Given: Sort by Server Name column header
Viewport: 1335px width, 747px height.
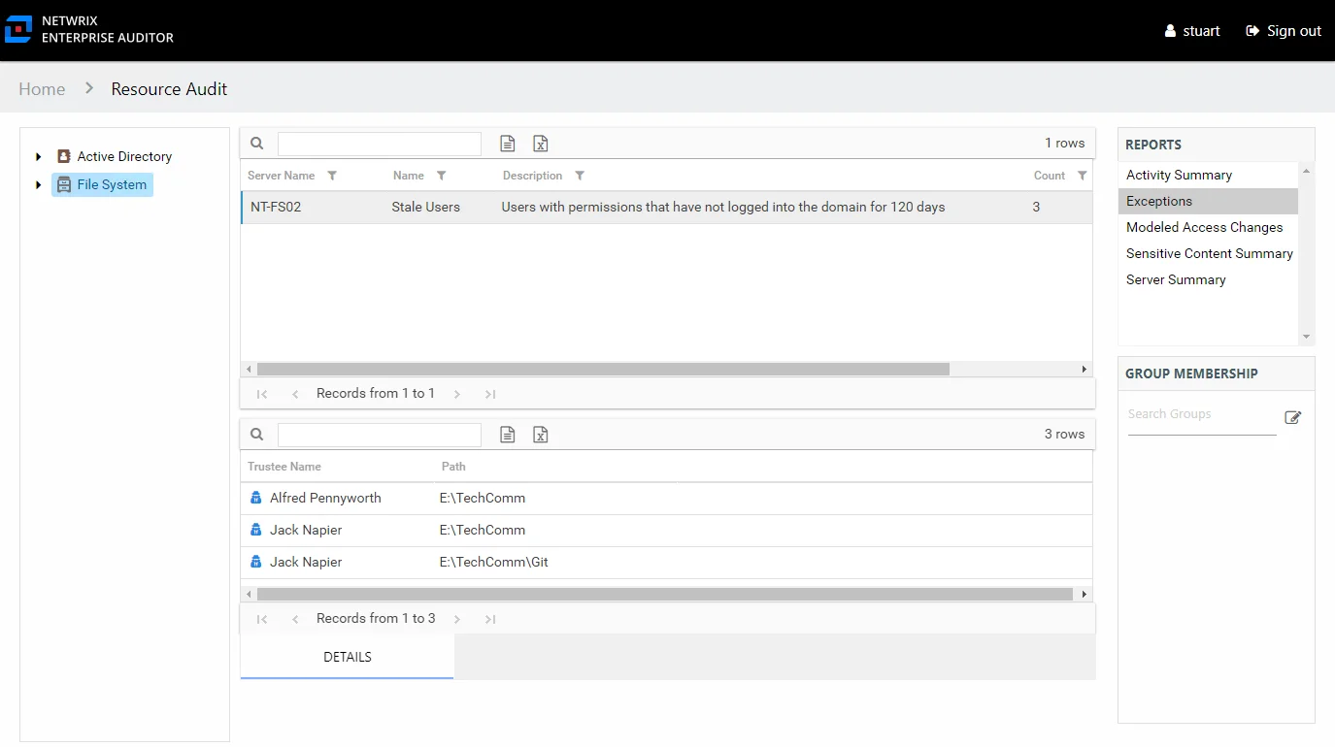Looking at the screenshot, I should point(281,176).
